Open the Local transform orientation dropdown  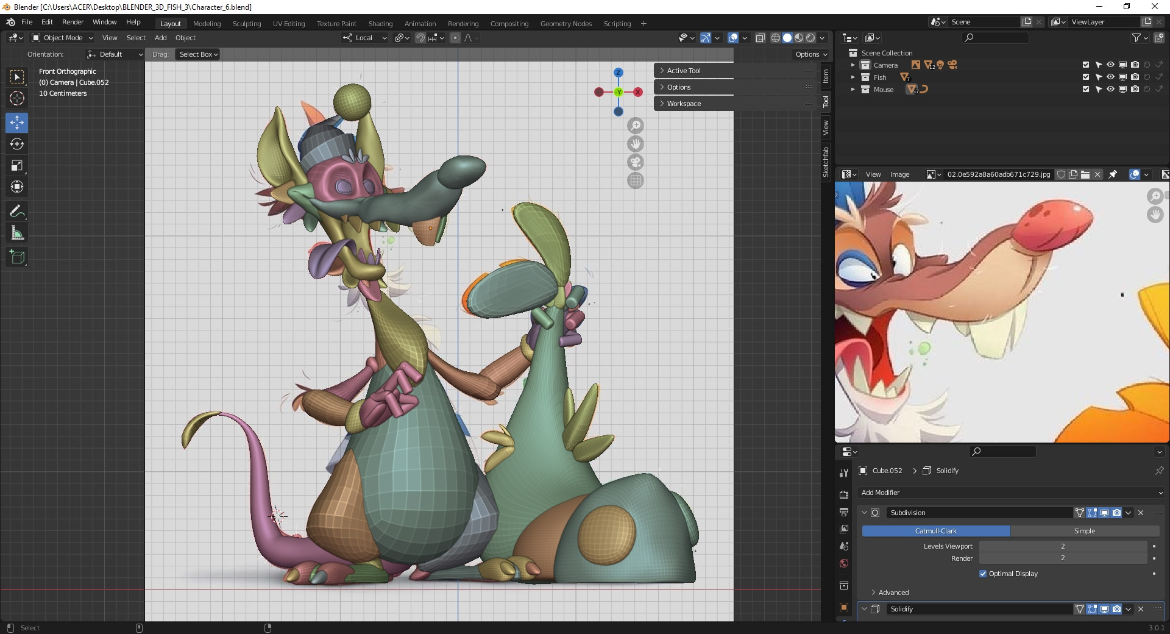pyautogui.click(x=364, y=38)
